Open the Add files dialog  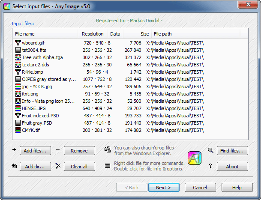point(35,151)
